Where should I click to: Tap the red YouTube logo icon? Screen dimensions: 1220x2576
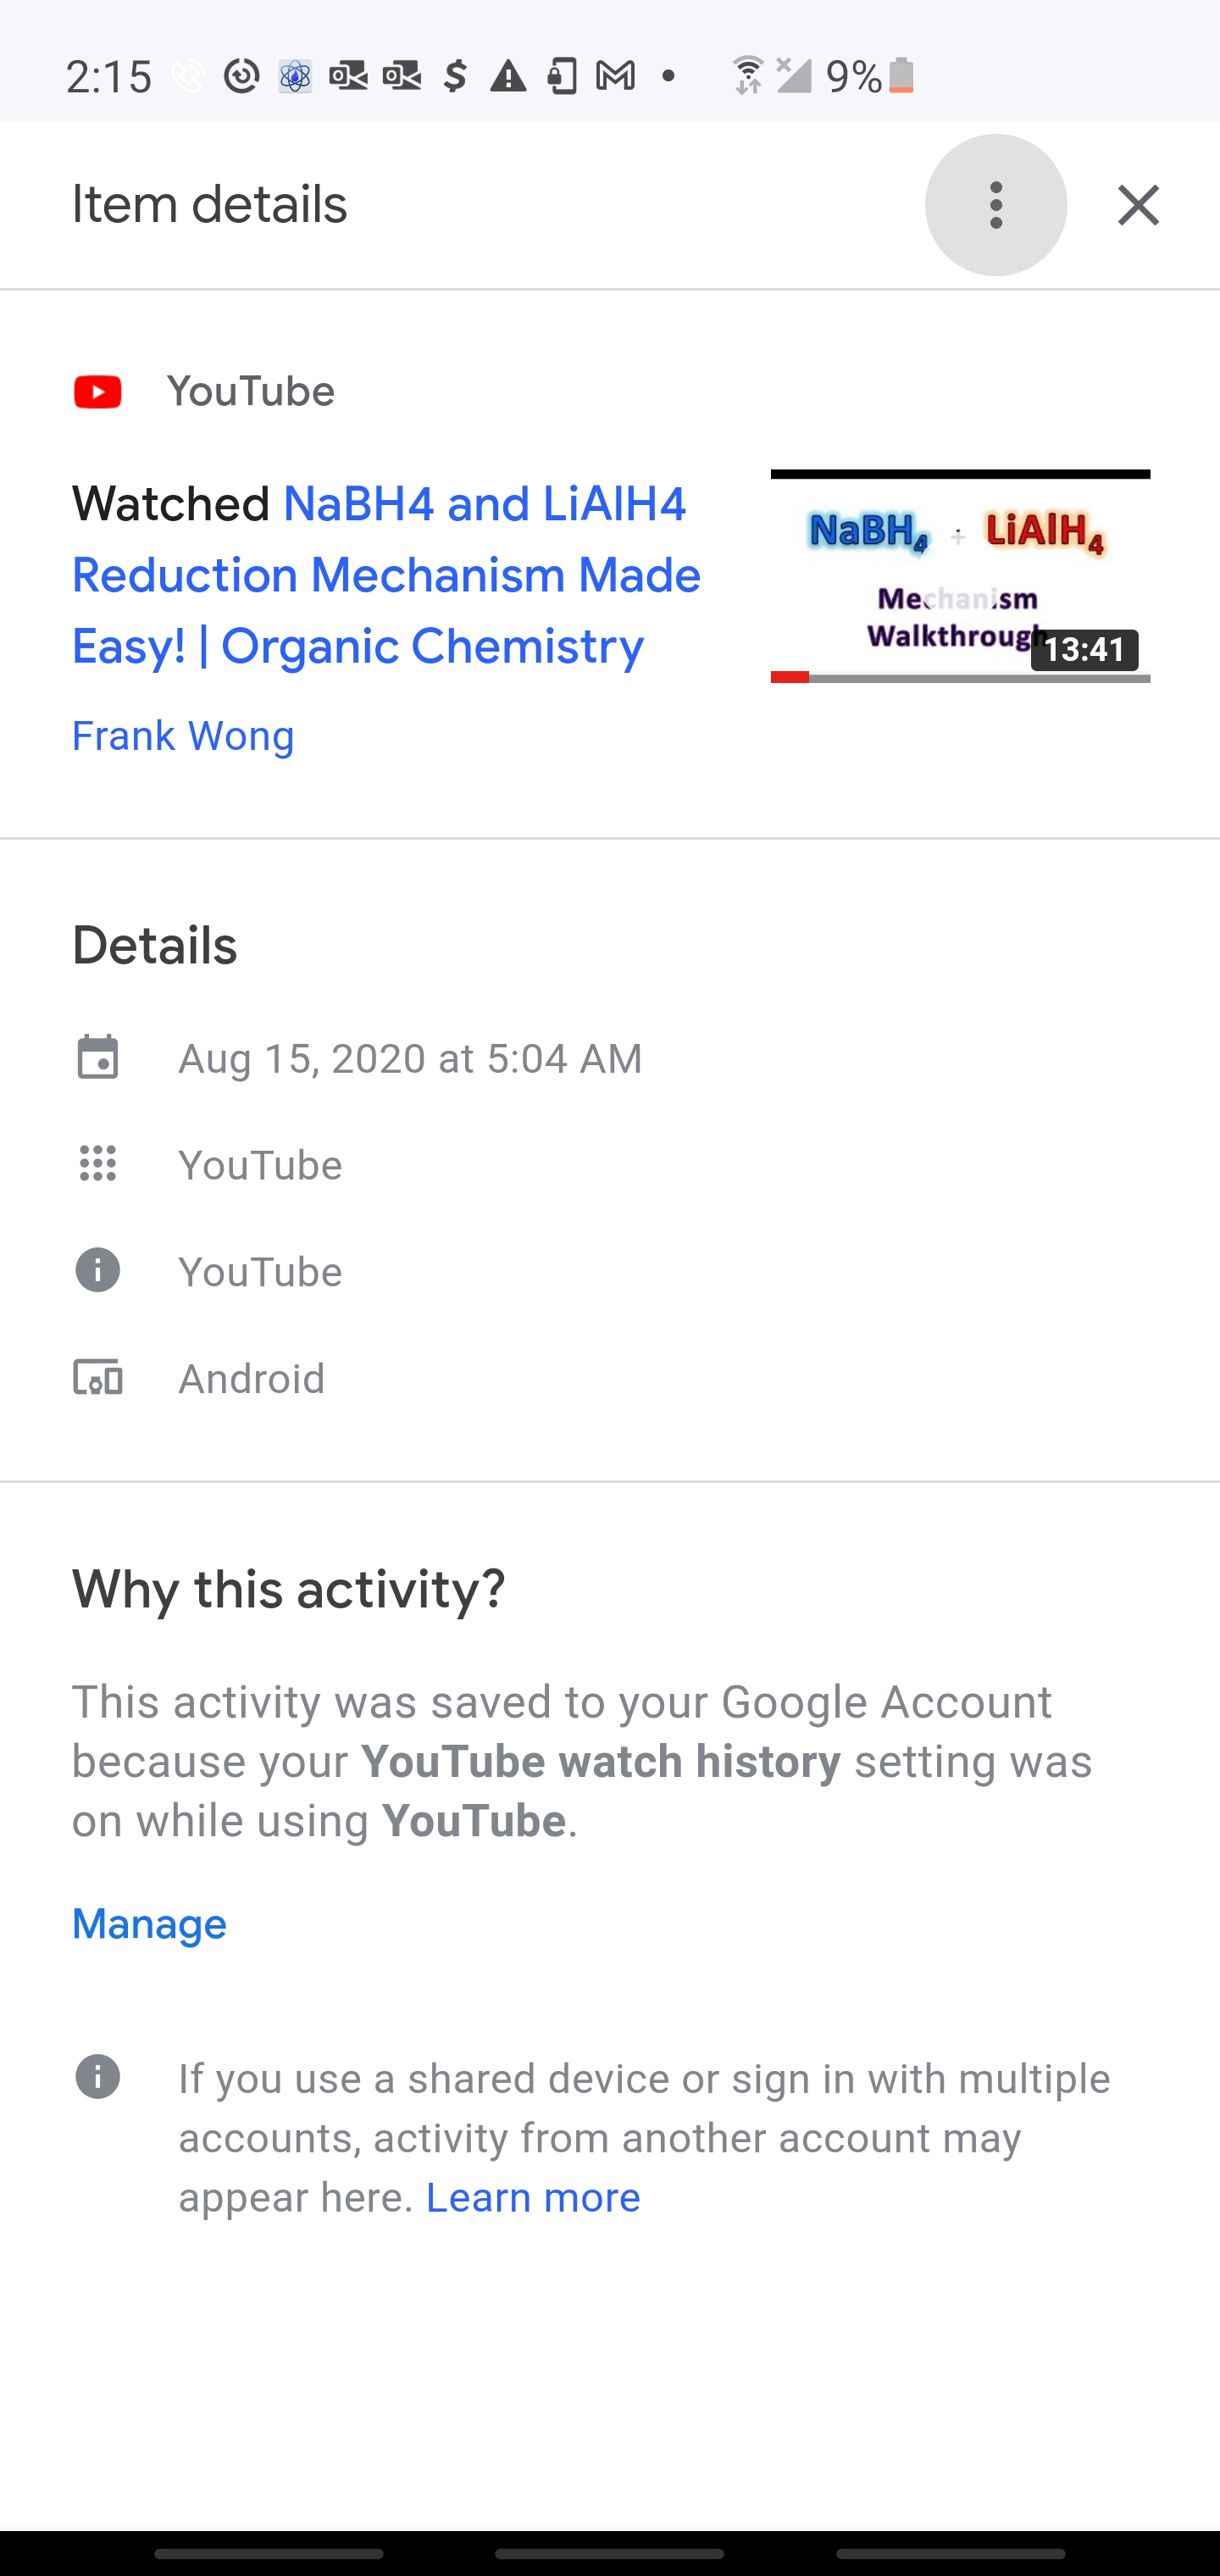(98, 392)
